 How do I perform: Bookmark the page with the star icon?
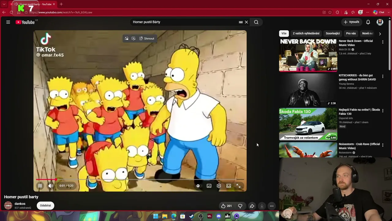pos(330,12)
